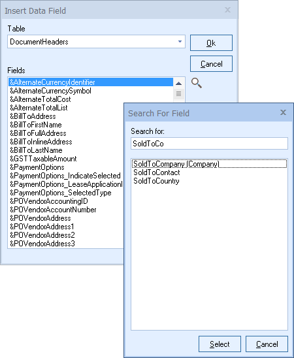Select the SoldToContact result
This screenshot has width=294, height=358.
[157, 172]
